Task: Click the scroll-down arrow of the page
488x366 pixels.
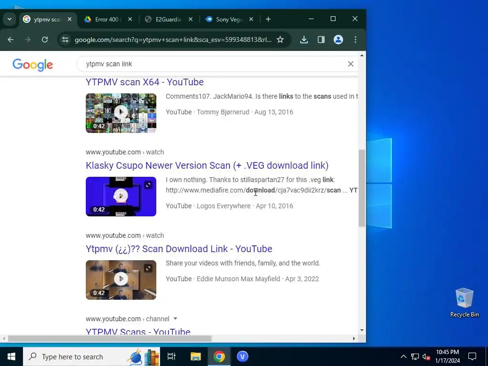Action: coord(362,330)
